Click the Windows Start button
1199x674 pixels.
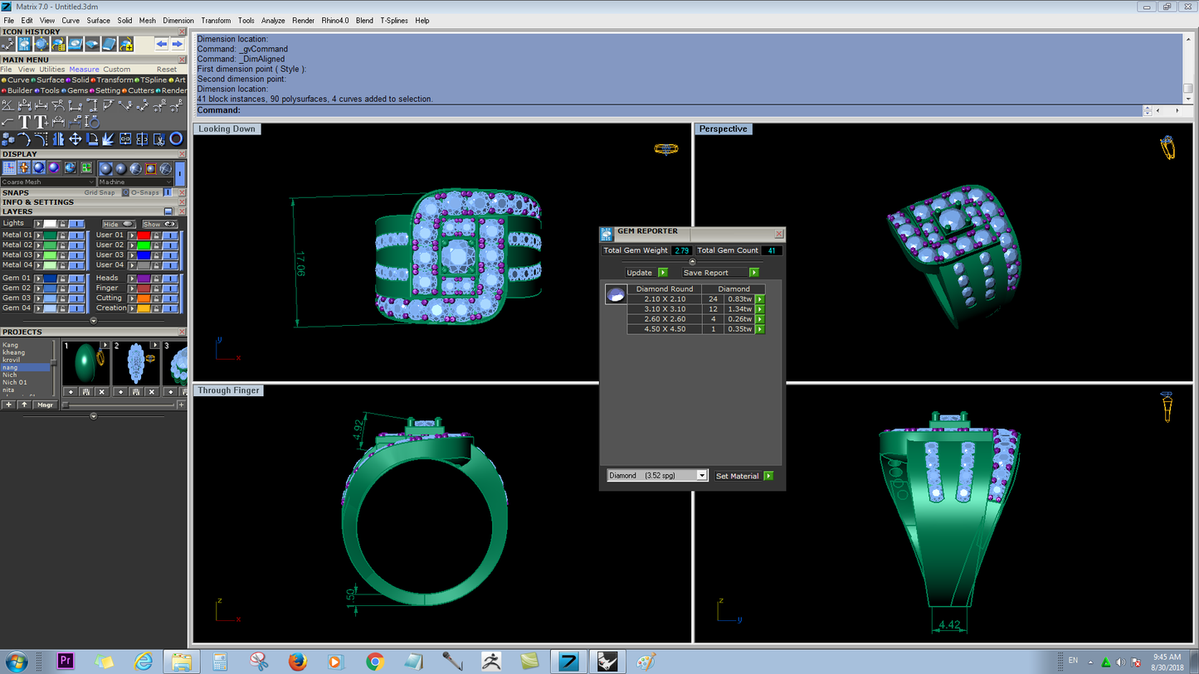[x=16, y=662]
